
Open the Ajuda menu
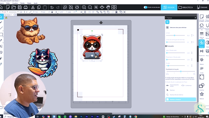pyautogui.click(x=36, y=3)
